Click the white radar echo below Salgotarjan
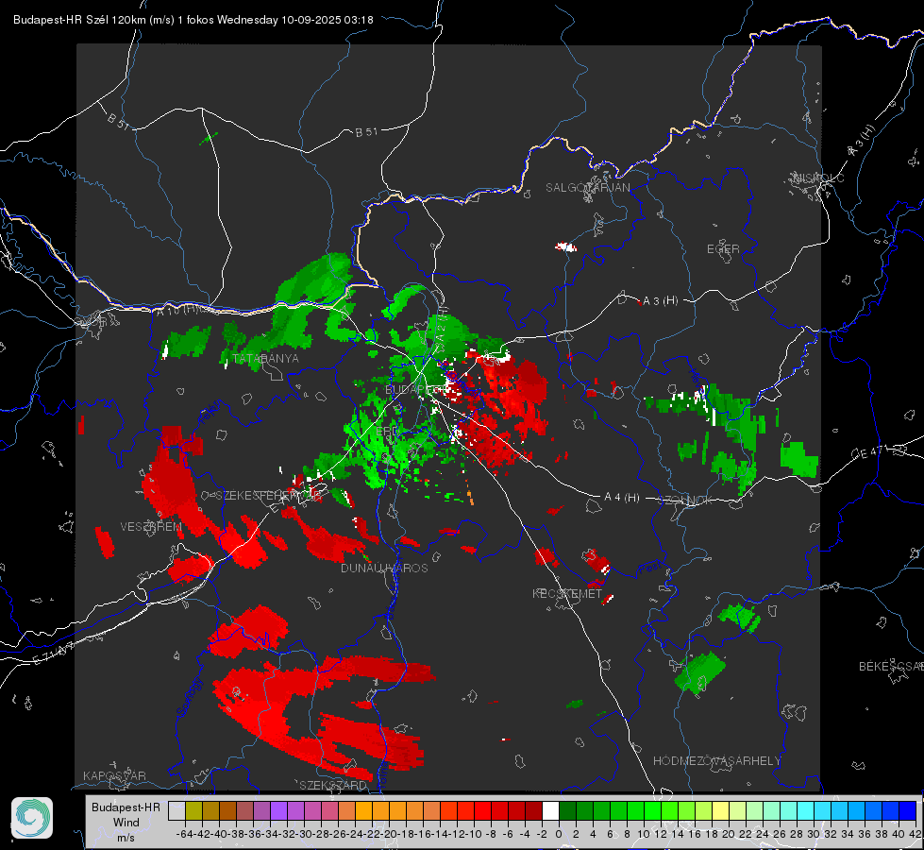This screenshot has width=924, height=850. 565,246
